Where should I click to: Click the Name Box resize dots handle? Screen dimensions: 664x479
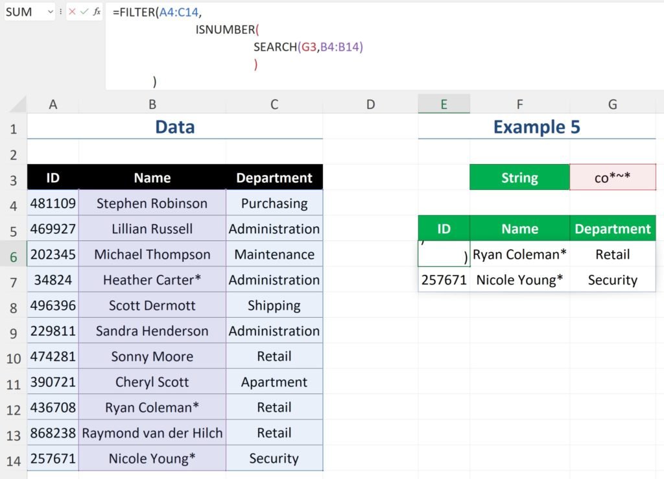(61, 12)
